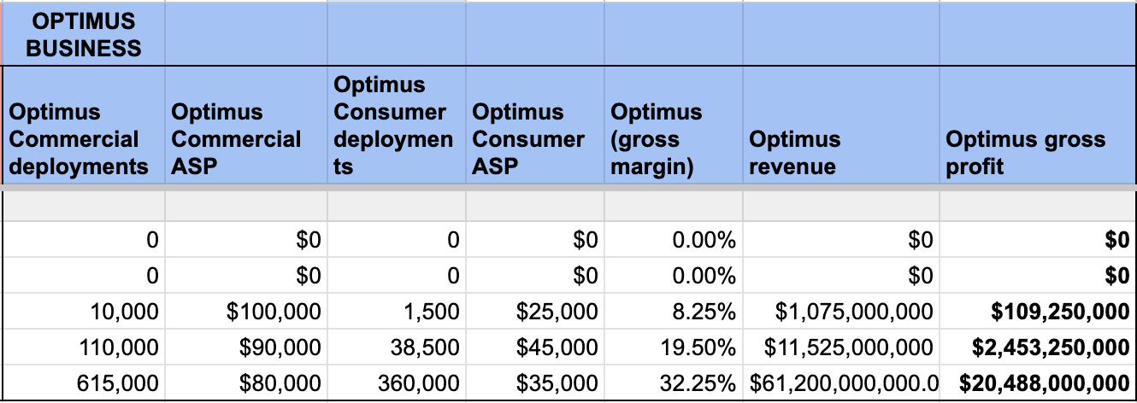1137x403 pixels.
Task: Select the $90,000 commercial ASP cell
Action: 245,348
